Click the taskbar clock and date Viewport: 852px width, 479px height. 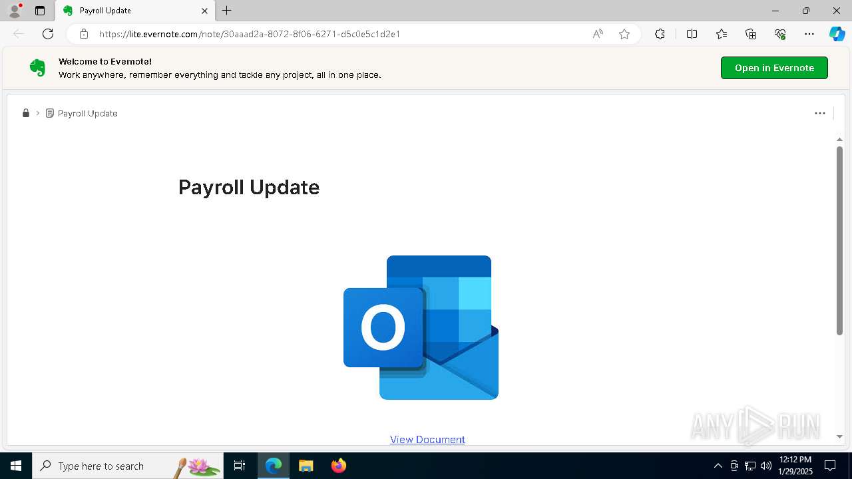(795, 466)
